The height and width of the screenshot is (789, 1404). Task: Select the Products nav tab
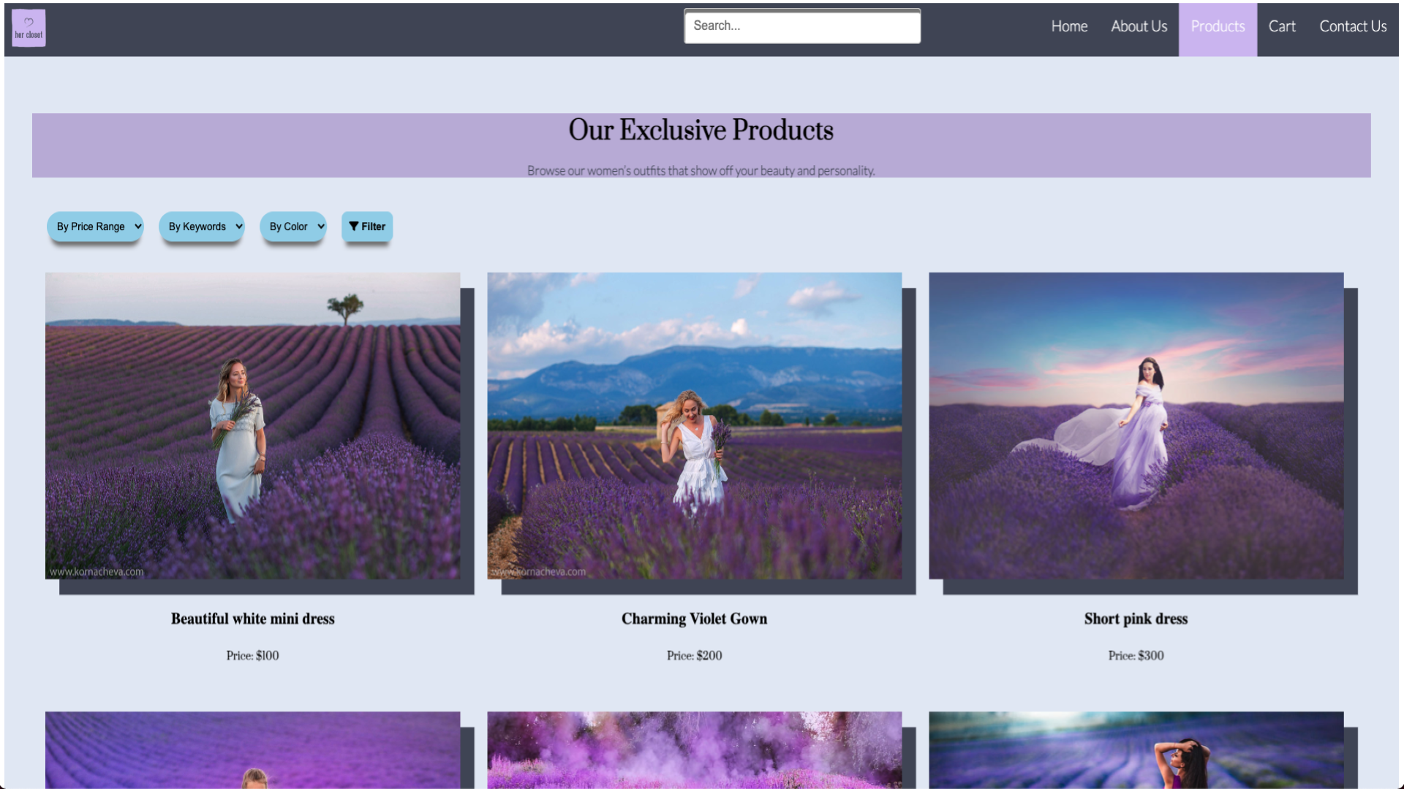coord(1218,27)
